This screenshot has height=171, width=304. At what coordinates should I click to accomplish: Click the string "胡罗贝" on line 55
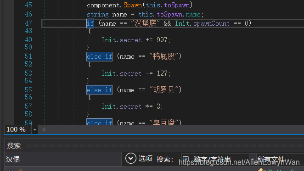pos(164,90)
